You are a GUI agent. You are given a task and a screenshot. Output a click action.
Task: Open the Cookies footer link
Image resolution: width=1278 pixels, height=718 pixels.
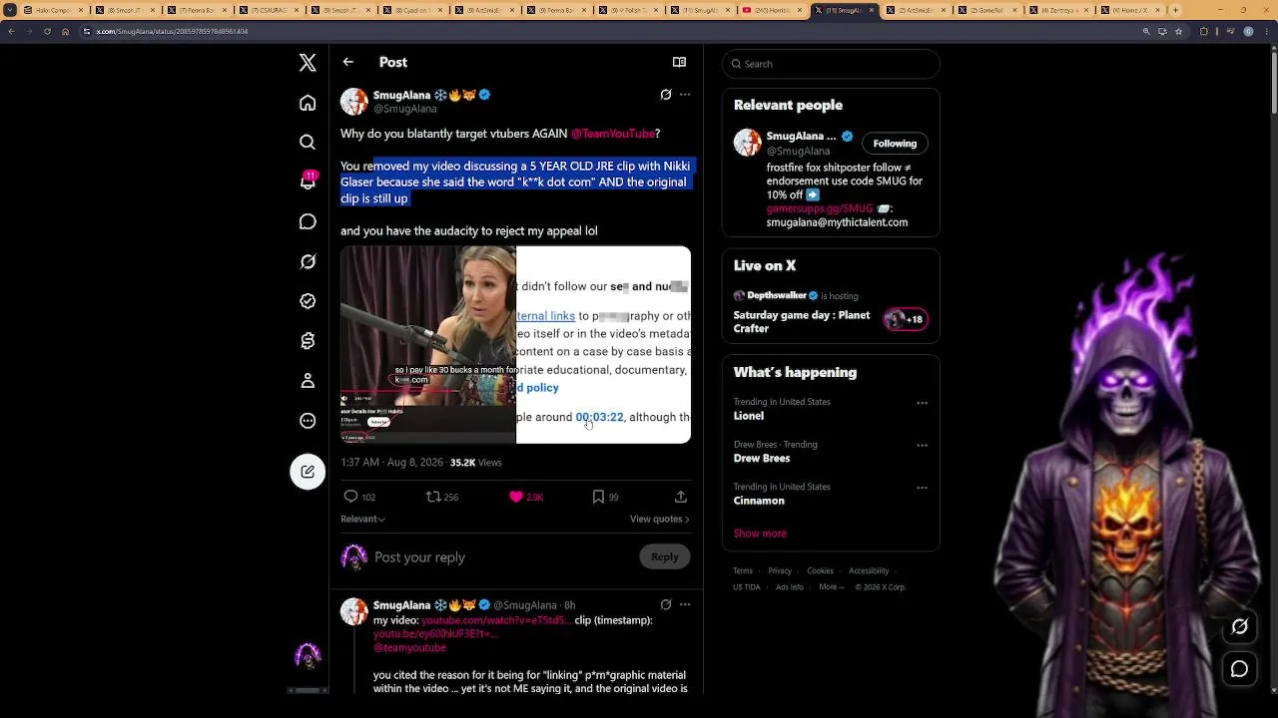(x=820, y=571)
